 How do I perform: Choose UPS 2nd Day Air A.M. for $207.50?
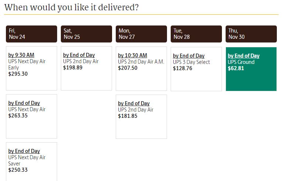pos(141,68)
